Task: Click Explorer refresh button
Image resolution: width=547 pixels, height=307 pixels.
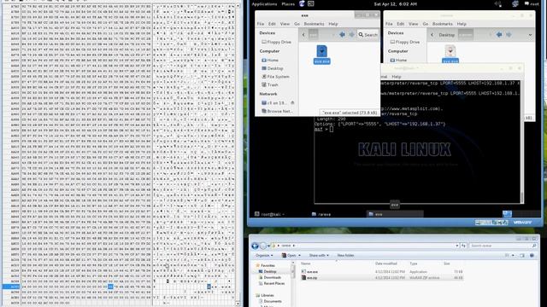Action: coord(463,246)
